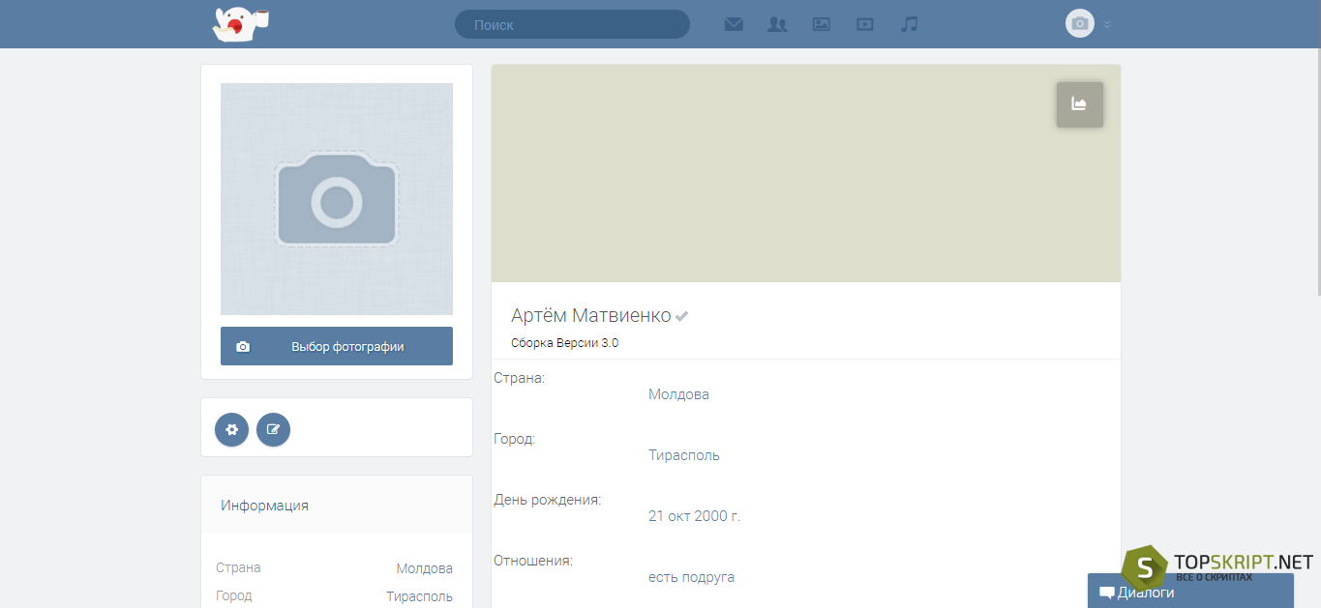
Task: Click the header account avatar
Action: [1080, 23]
